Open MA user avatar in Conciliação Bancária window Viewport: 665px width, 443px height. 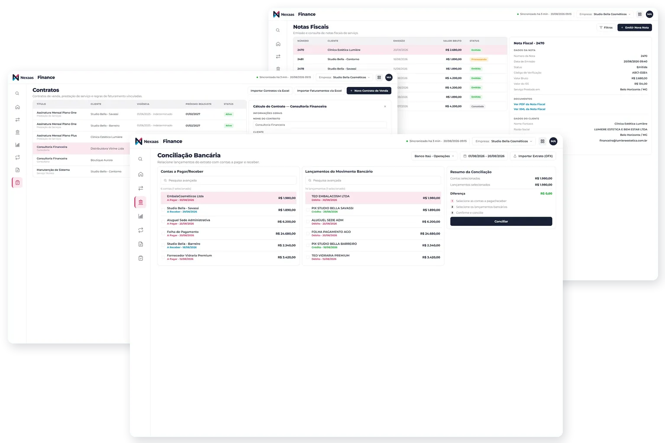tap(553, 141)
